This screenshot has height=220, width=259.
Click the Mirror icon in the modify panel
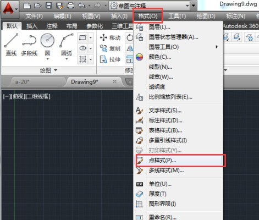click(x=130, y=48)
